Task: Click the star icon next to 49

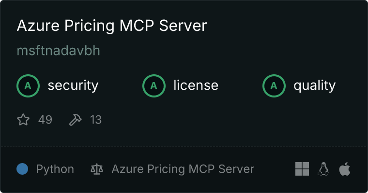Action: point(23,120)
